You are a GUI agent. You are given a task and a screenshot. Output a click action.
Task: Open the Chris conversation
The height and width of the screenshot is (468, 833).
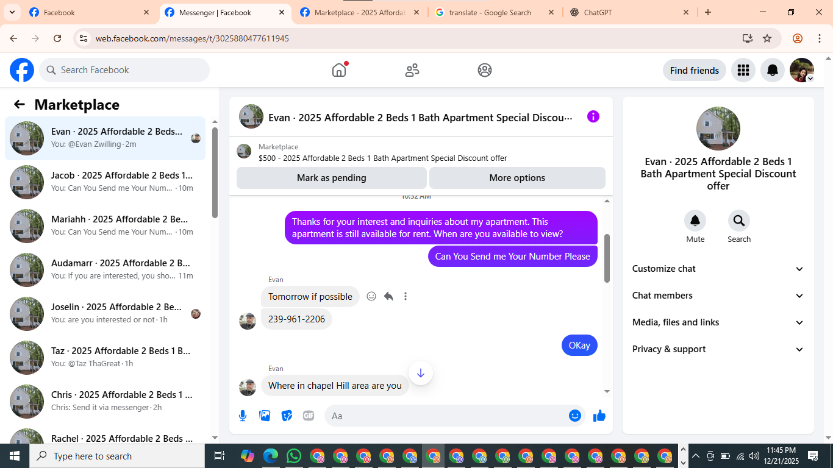tap(105, 402)
